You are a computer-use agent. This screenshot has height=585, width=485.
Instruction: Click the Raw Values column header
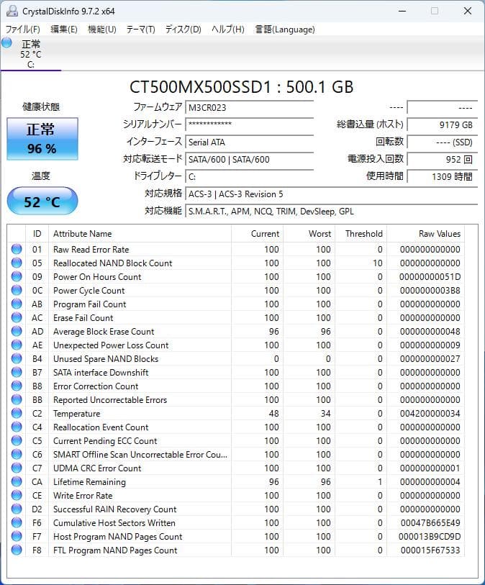click(426, 234)
